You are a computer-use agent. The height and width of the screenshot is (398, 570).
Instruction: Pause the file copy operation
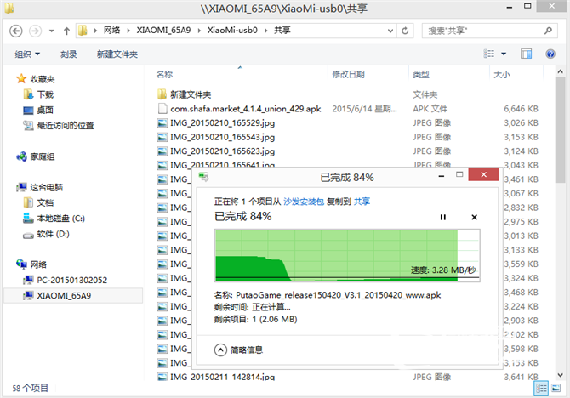[x=442, y=218]
